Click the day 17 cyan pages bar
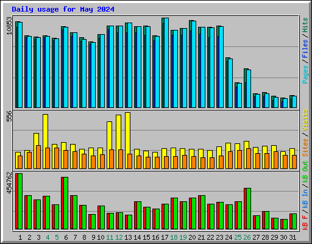This screenshot has height=244, width=312. 166,63
